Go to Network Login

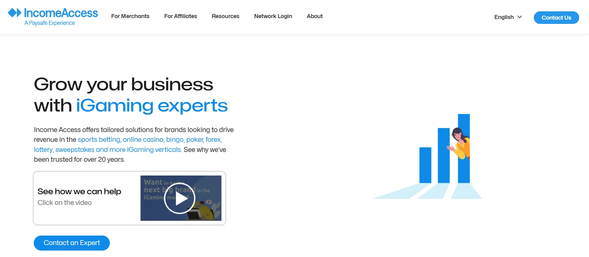[273, 16]
